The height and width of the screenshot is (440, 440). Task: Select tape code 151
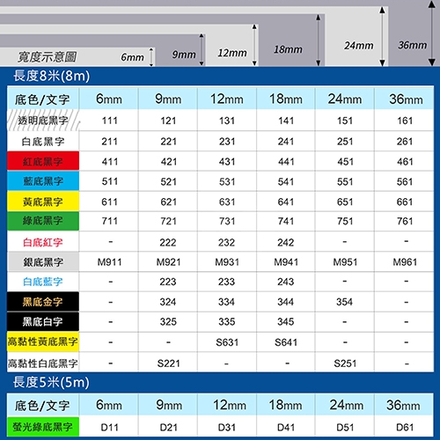(x=345, y=121)
